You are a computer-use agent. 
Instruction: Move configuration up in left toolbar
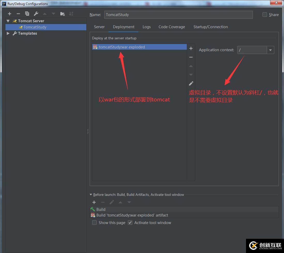[45, 14]
